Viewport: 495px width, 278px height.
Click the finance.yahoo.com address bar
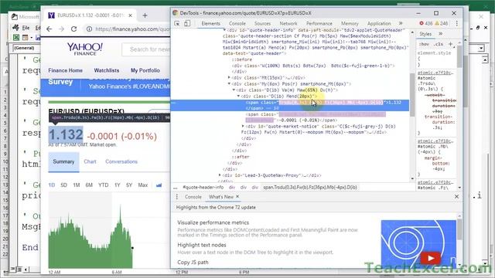(132, 29)
